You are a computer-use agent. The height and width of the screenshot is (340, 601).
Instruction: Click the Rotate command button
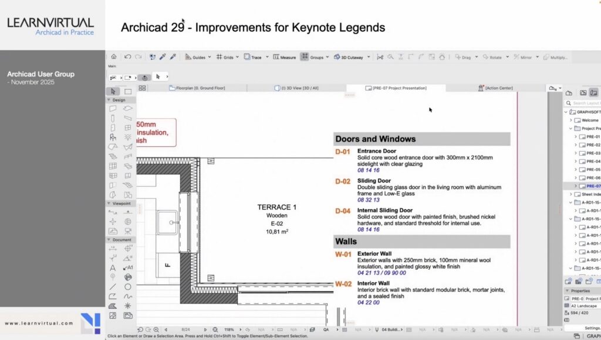tap(492, 57)
